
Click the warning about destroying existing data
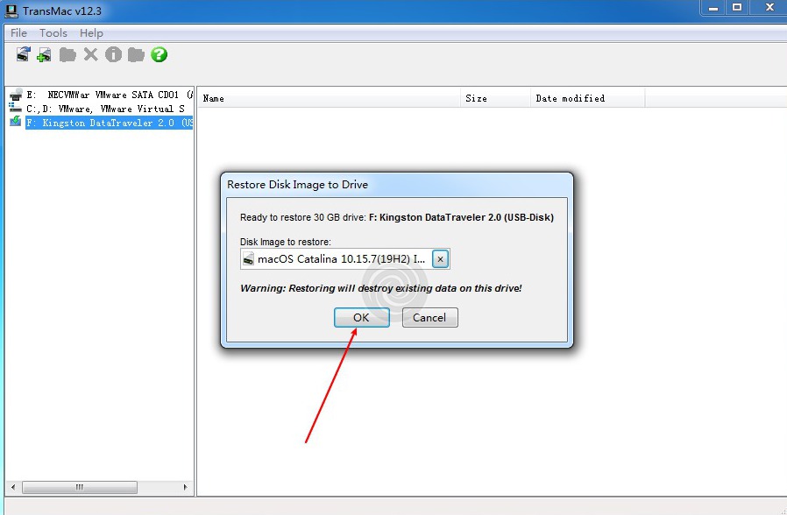(381, 288)
